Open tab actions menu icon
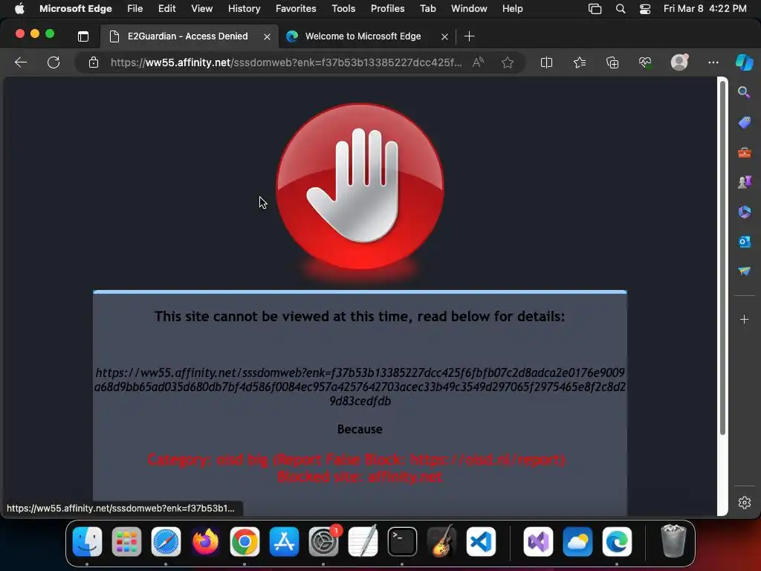This screenshot has height=571, width=761. 83,36
